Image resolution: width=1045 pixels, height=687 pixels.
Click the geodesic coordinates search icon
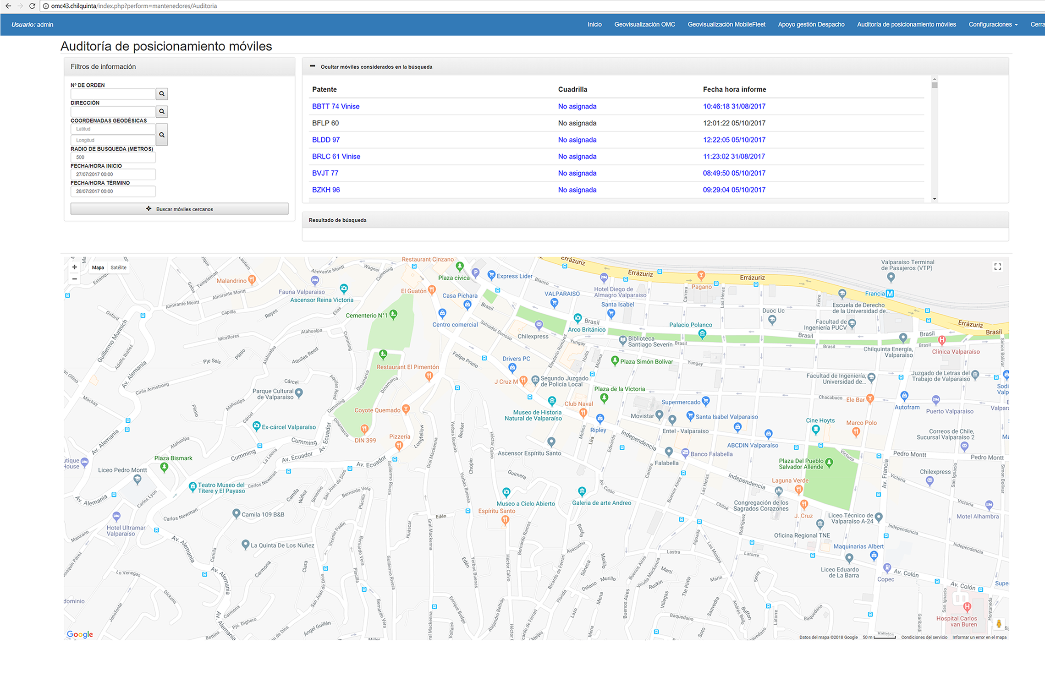pyautogui.click(x=162, y=135)
